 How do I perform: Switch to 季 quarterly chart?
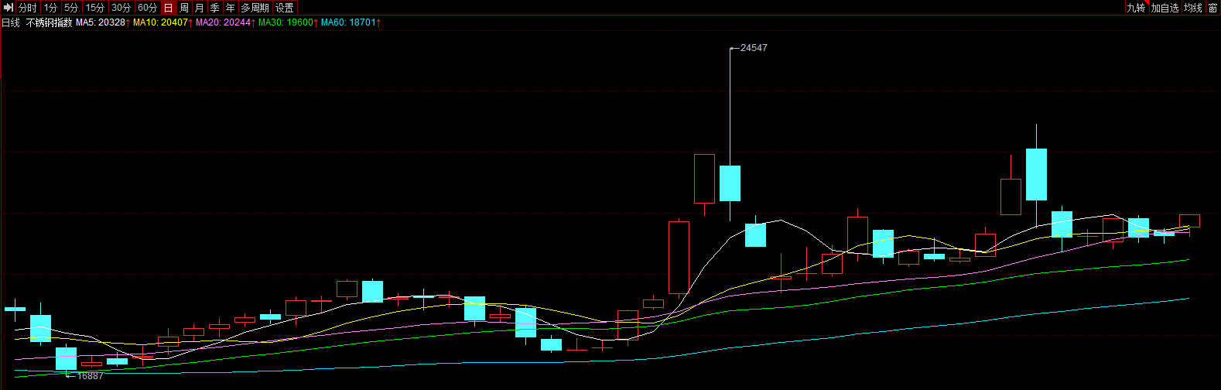(x=215, y=8)
